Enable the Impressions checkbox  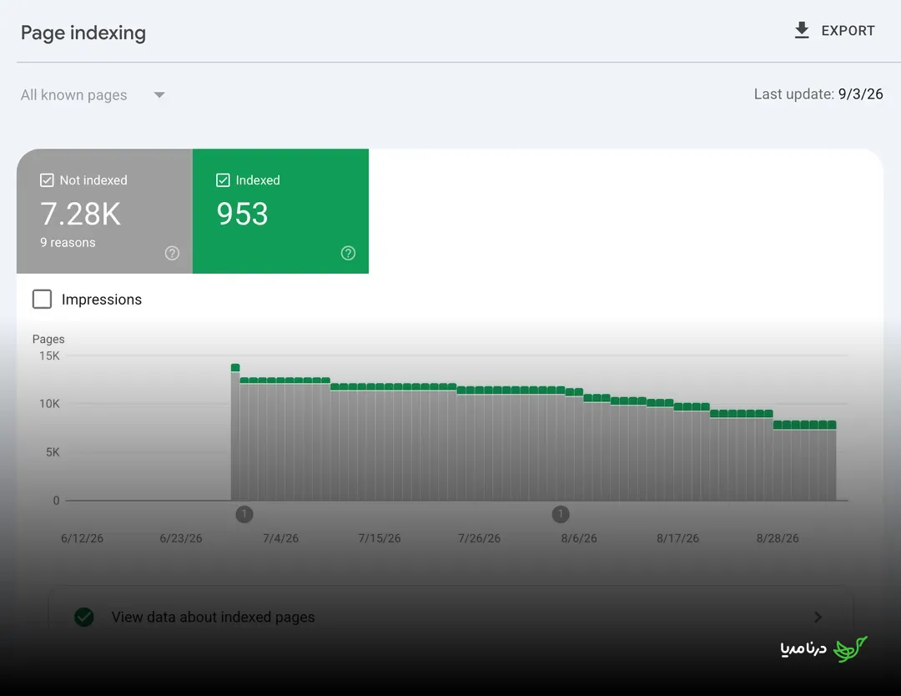42,300
